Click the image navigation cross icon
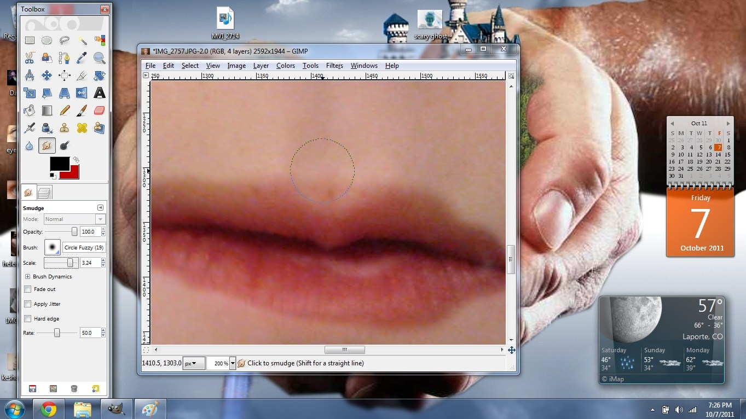The width and height of the screenshot is (746, 419). pos(511,350)
